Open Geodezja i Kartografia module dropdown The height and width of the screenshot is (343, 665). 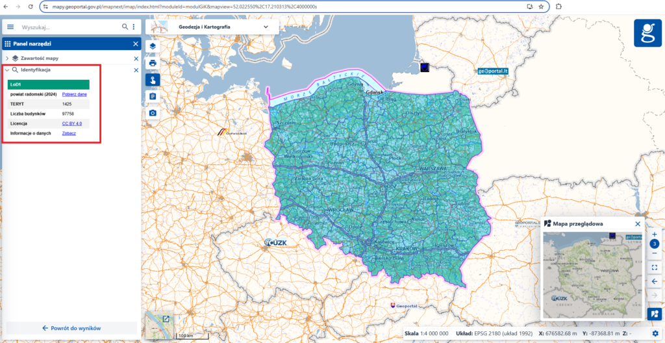[x=212, y=27]
